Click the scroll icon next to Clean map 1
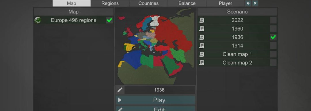 pos(202,54)
